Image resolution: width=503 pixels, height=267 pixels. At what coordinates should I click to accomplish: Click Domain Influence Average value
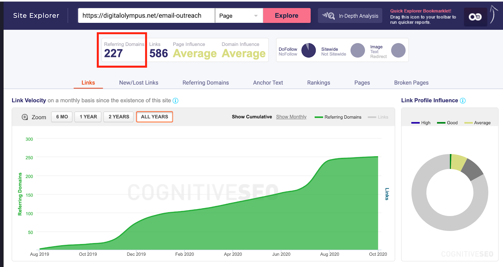(244, 54)
